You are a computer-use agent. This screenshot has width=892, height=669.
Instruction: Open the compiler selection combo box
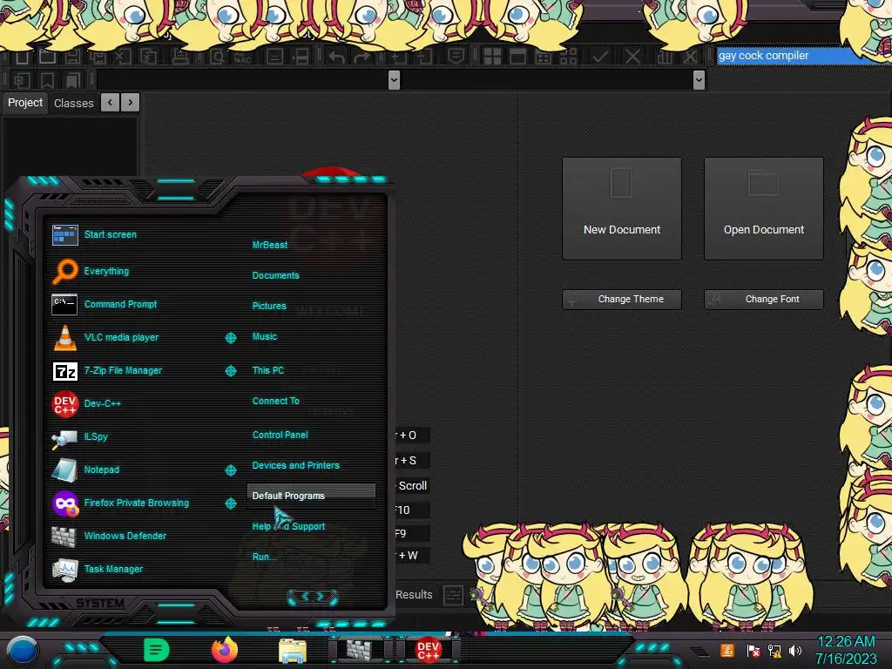pos(803,56)
